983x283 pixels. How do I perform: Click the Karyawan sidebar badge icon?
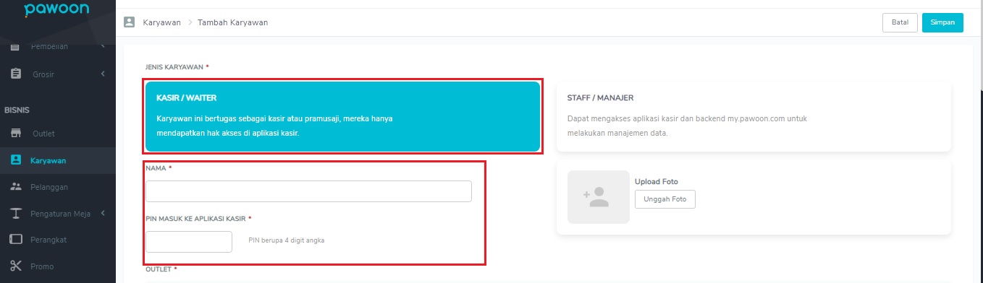tap(16, 160)
